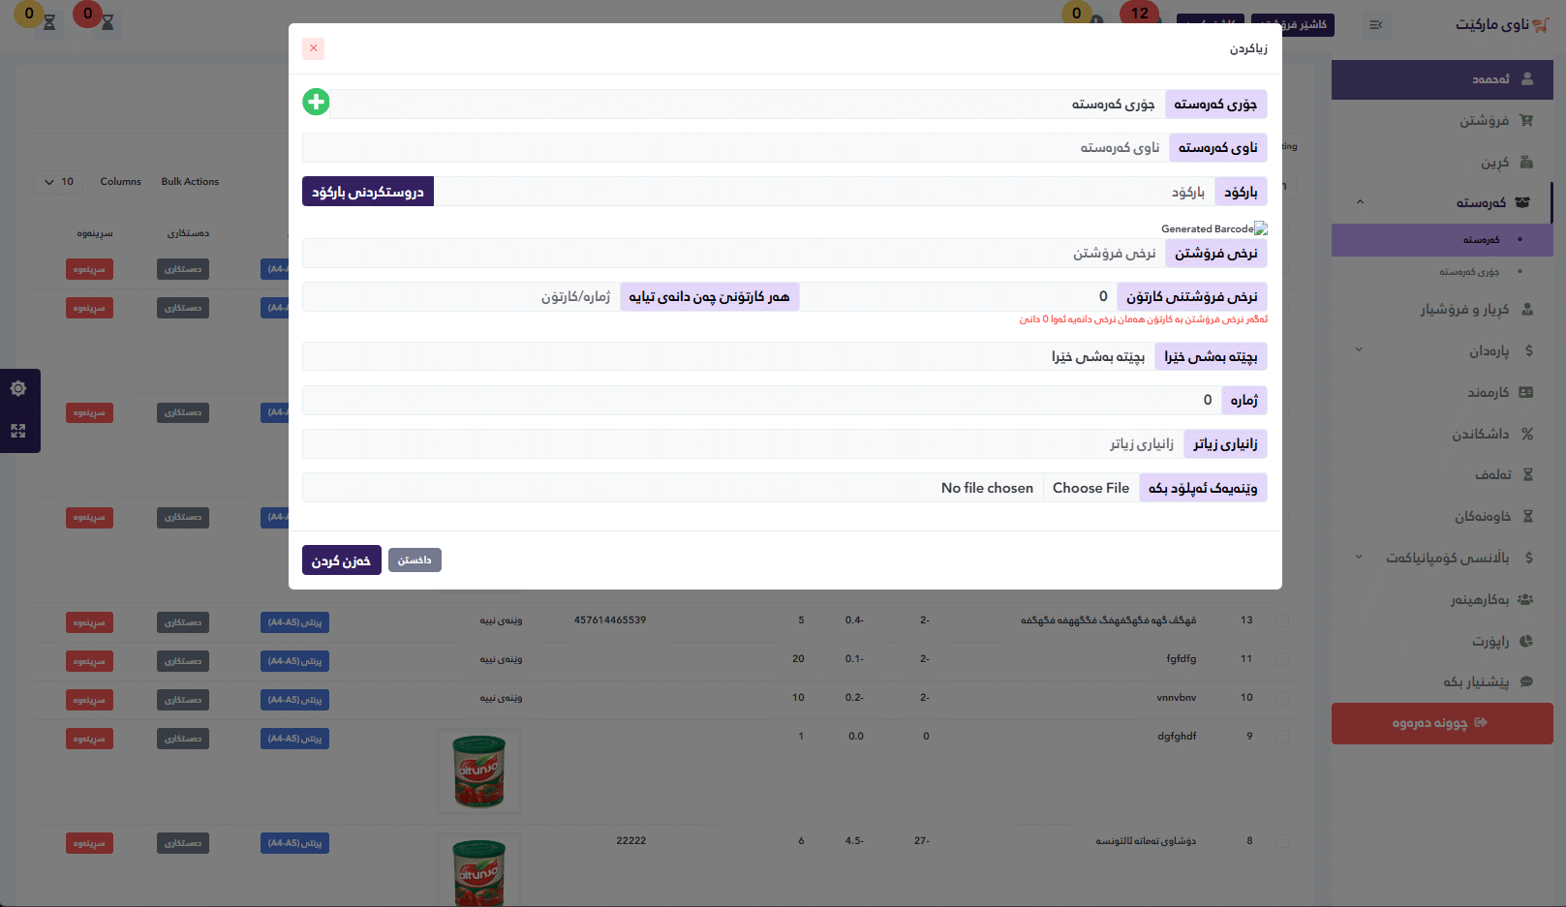
Task: Open the page size dropdown showing 10
Action: 59,182
